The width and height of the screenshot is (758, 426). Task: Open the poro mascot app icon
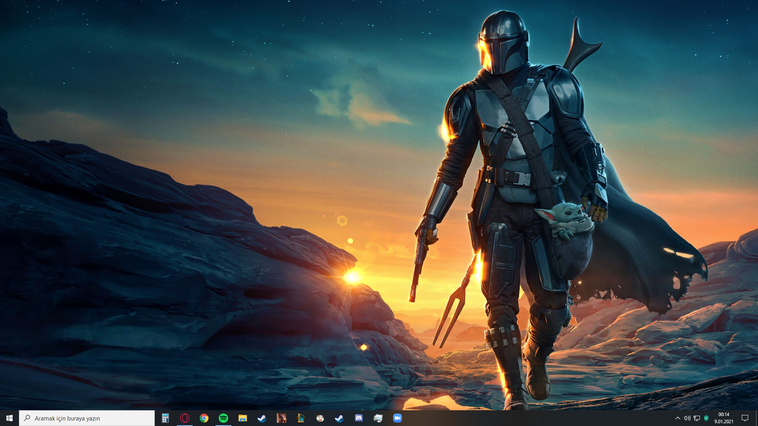320,418
